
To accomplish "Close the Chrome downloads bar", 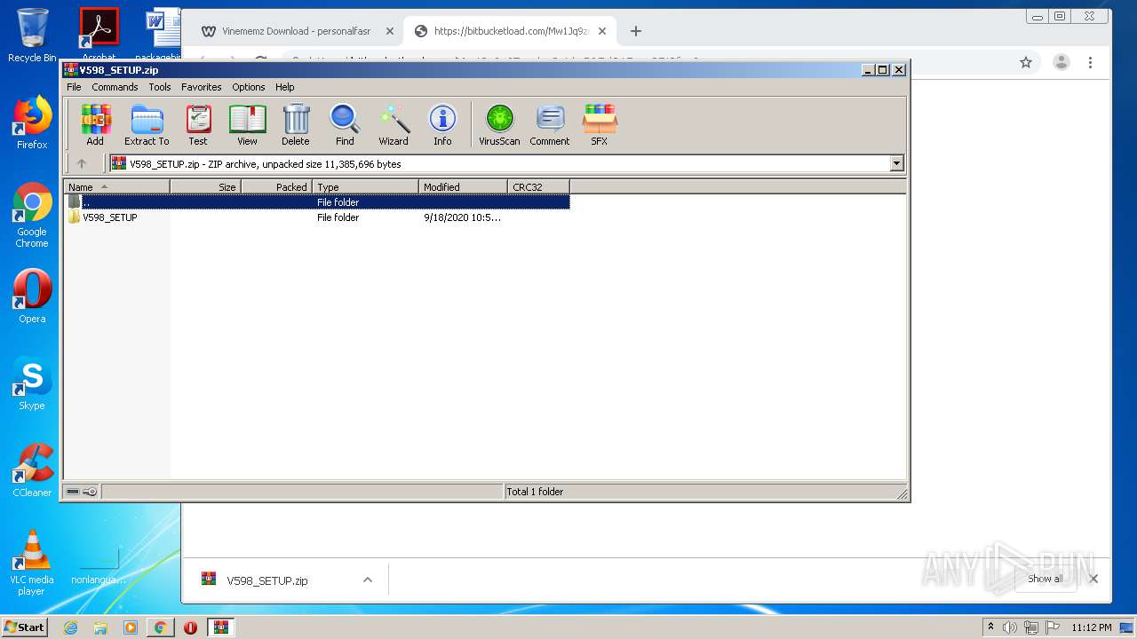I will coord(1093,579).
